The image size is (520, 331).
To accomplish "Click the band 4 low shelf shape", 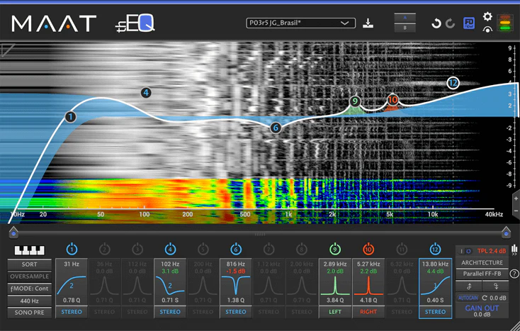I will tap(170, 285).
